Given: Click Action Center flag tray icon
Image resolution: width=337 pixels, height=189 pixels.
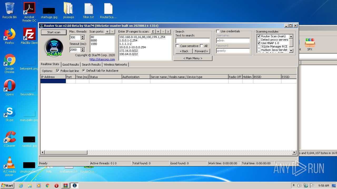Looking at the screenshot, I should 312,186.
